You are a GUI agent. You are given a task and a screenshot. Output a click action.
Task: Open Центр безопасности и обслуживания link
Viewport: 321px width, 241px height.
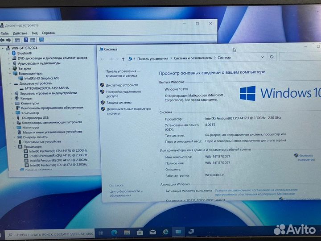coord(126,193)
